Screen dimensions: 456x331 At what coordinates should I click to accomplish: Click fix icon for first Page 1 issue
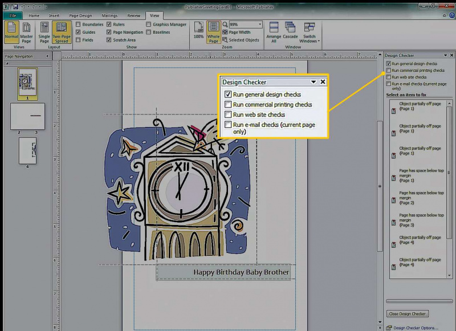[x=394, y=111]
